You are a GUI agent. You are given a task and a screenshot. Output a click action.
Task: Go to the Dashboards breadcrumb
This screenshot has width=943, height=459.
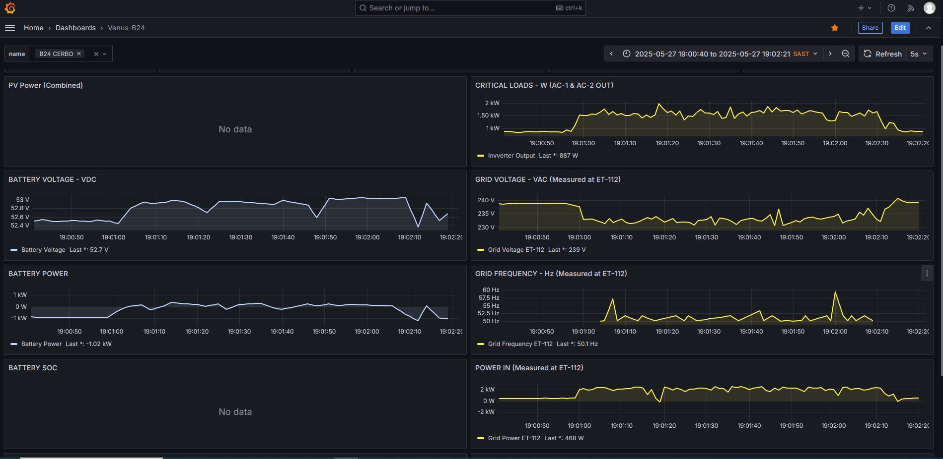tap(75, 28)
